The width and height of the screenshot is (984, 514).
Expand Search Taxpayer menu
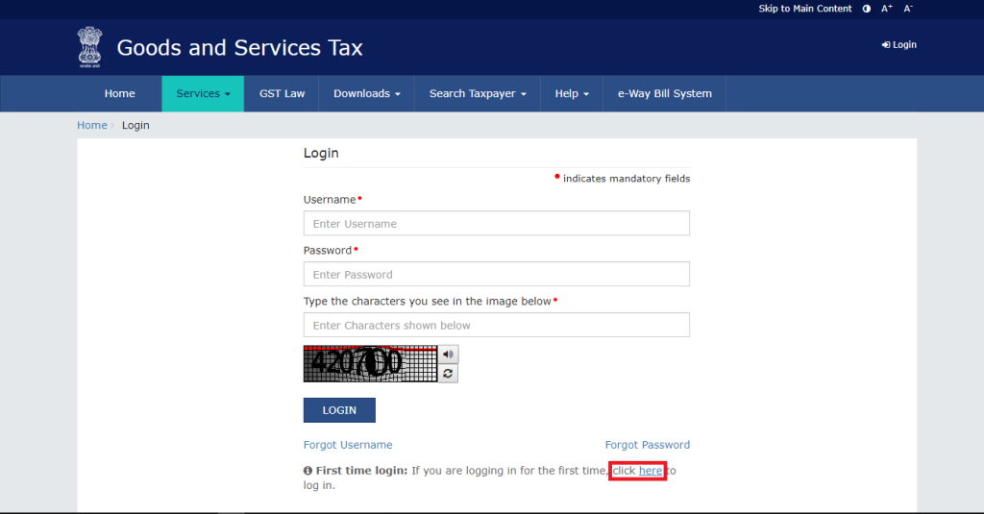click(x=478, y=93)
